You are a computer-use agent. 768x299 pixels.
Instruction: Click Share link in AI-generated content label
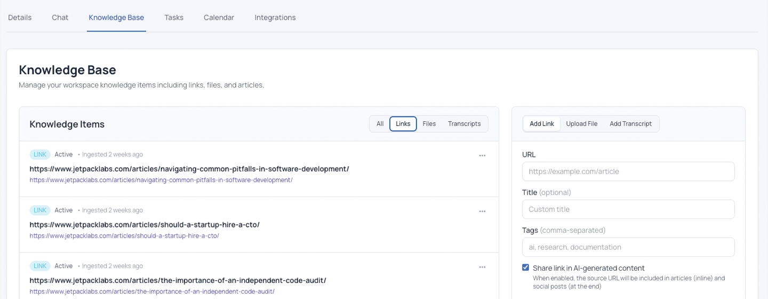589,268
